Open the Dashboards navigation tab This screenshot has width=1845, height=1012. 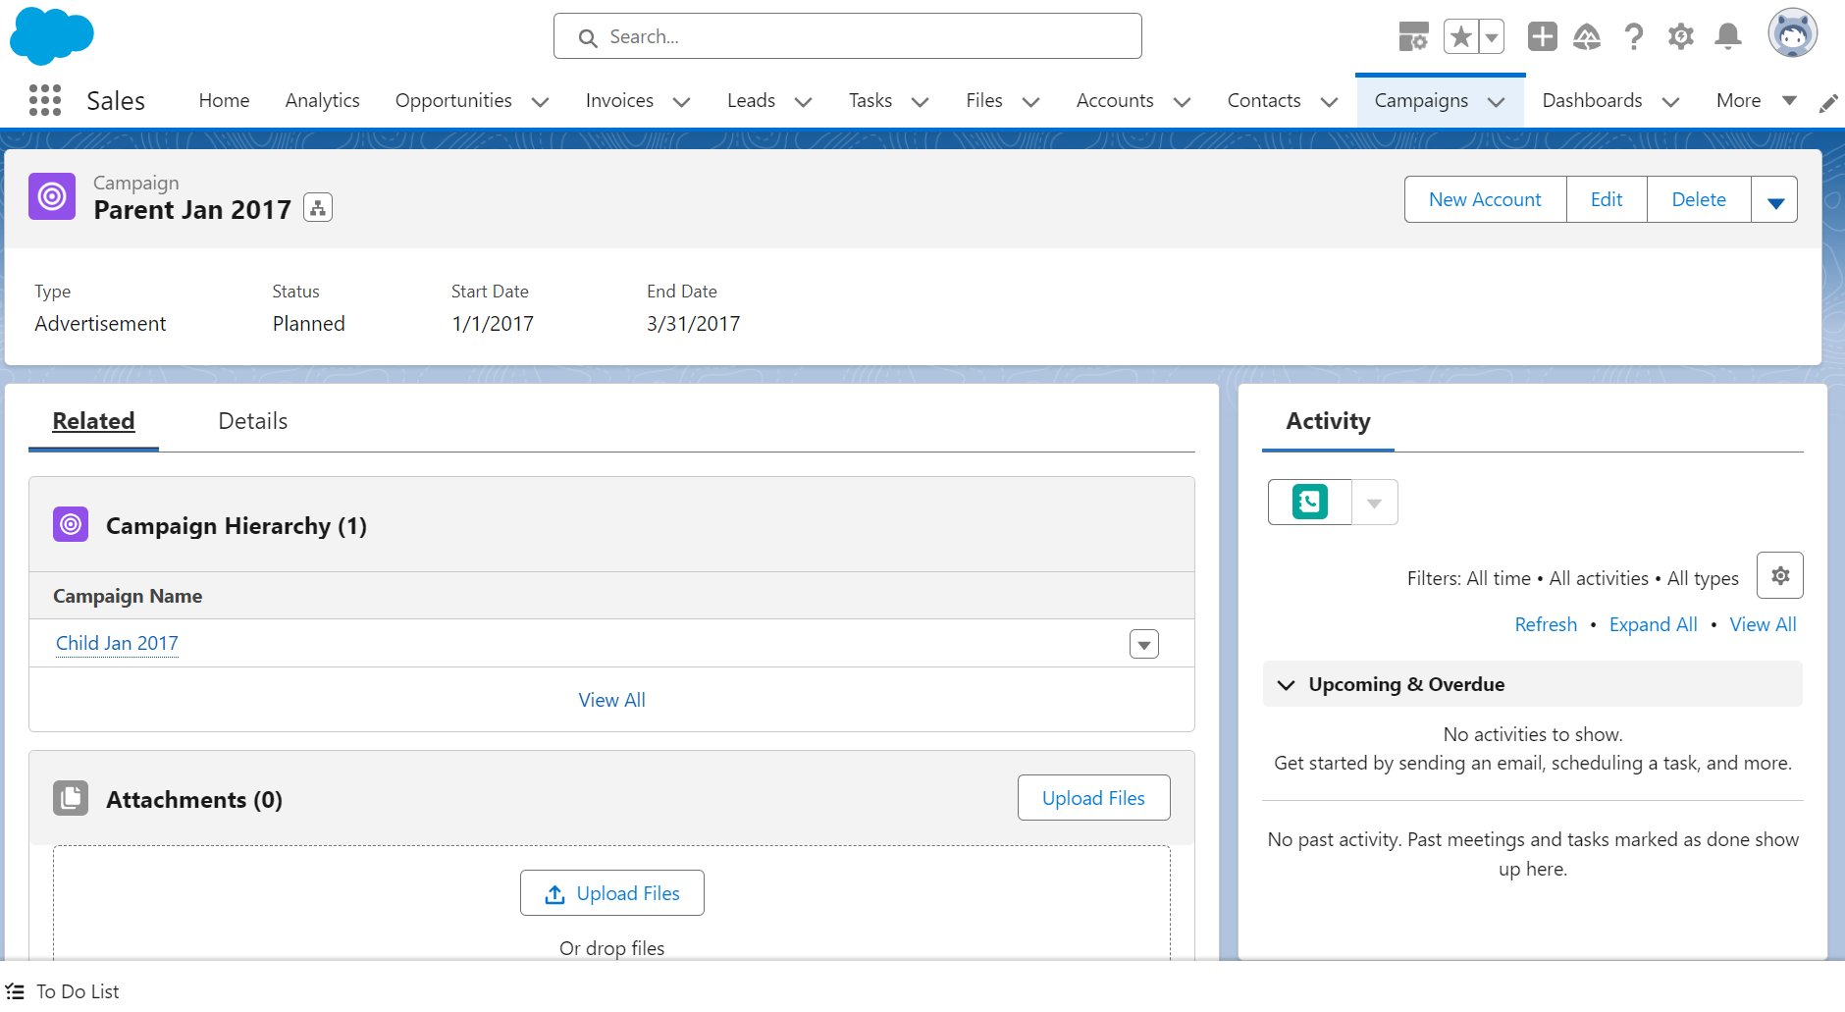1591,101
